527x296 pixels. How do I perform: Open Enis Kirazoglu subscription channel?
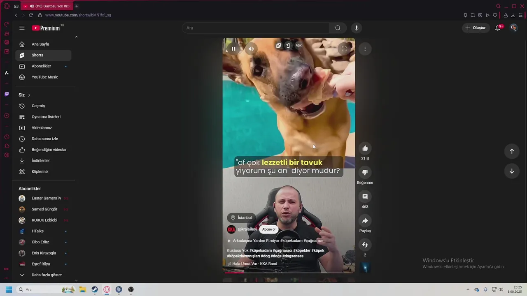click(43, 253)
